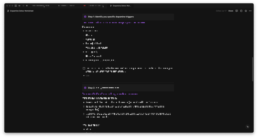The image size is (258, 138).
Task: View page updates via clock icon
Action: coord(241,11)
